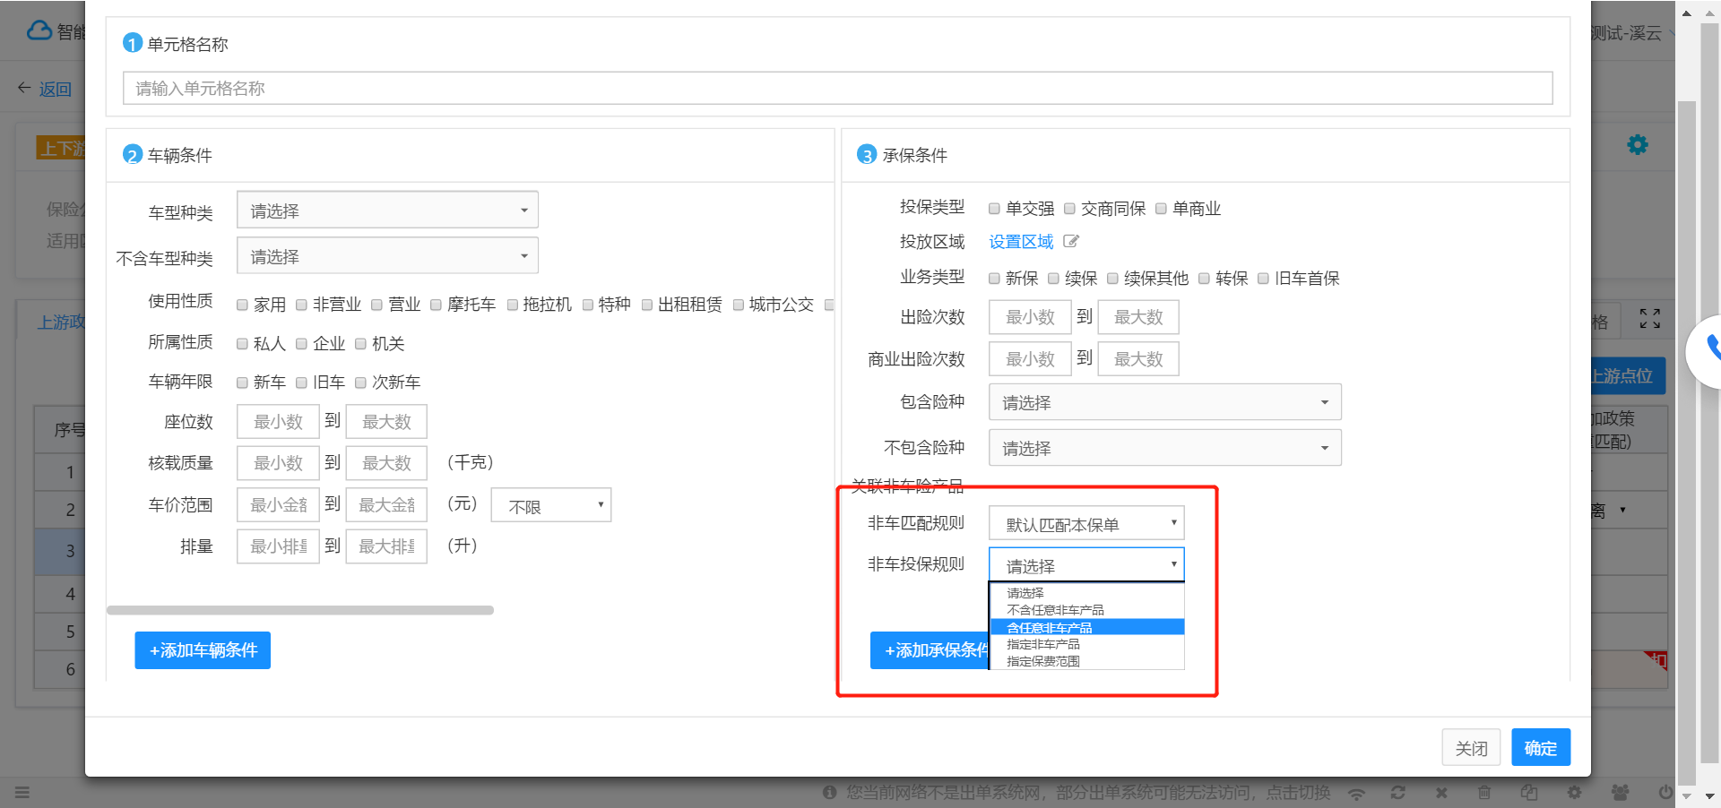Check the 单交强 checkbox

tap(994, 209)
